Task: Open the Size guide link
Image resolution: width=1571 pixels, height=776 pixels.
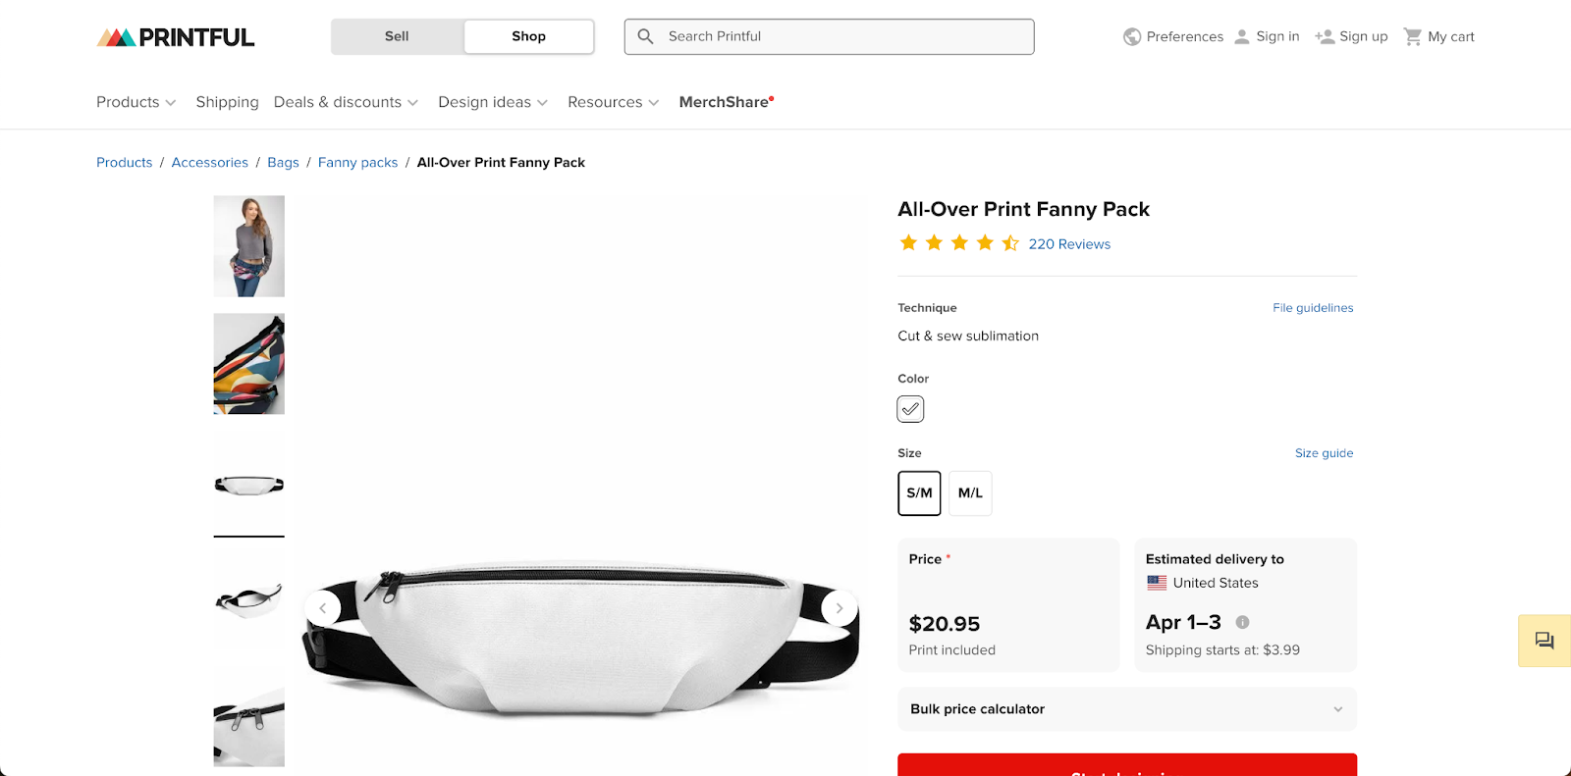Action: tap(1324, 453)
